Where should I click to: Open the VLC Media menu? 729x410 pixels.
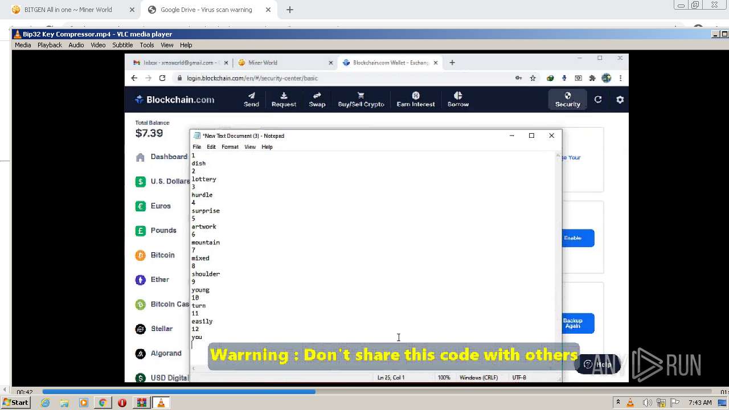23,45
